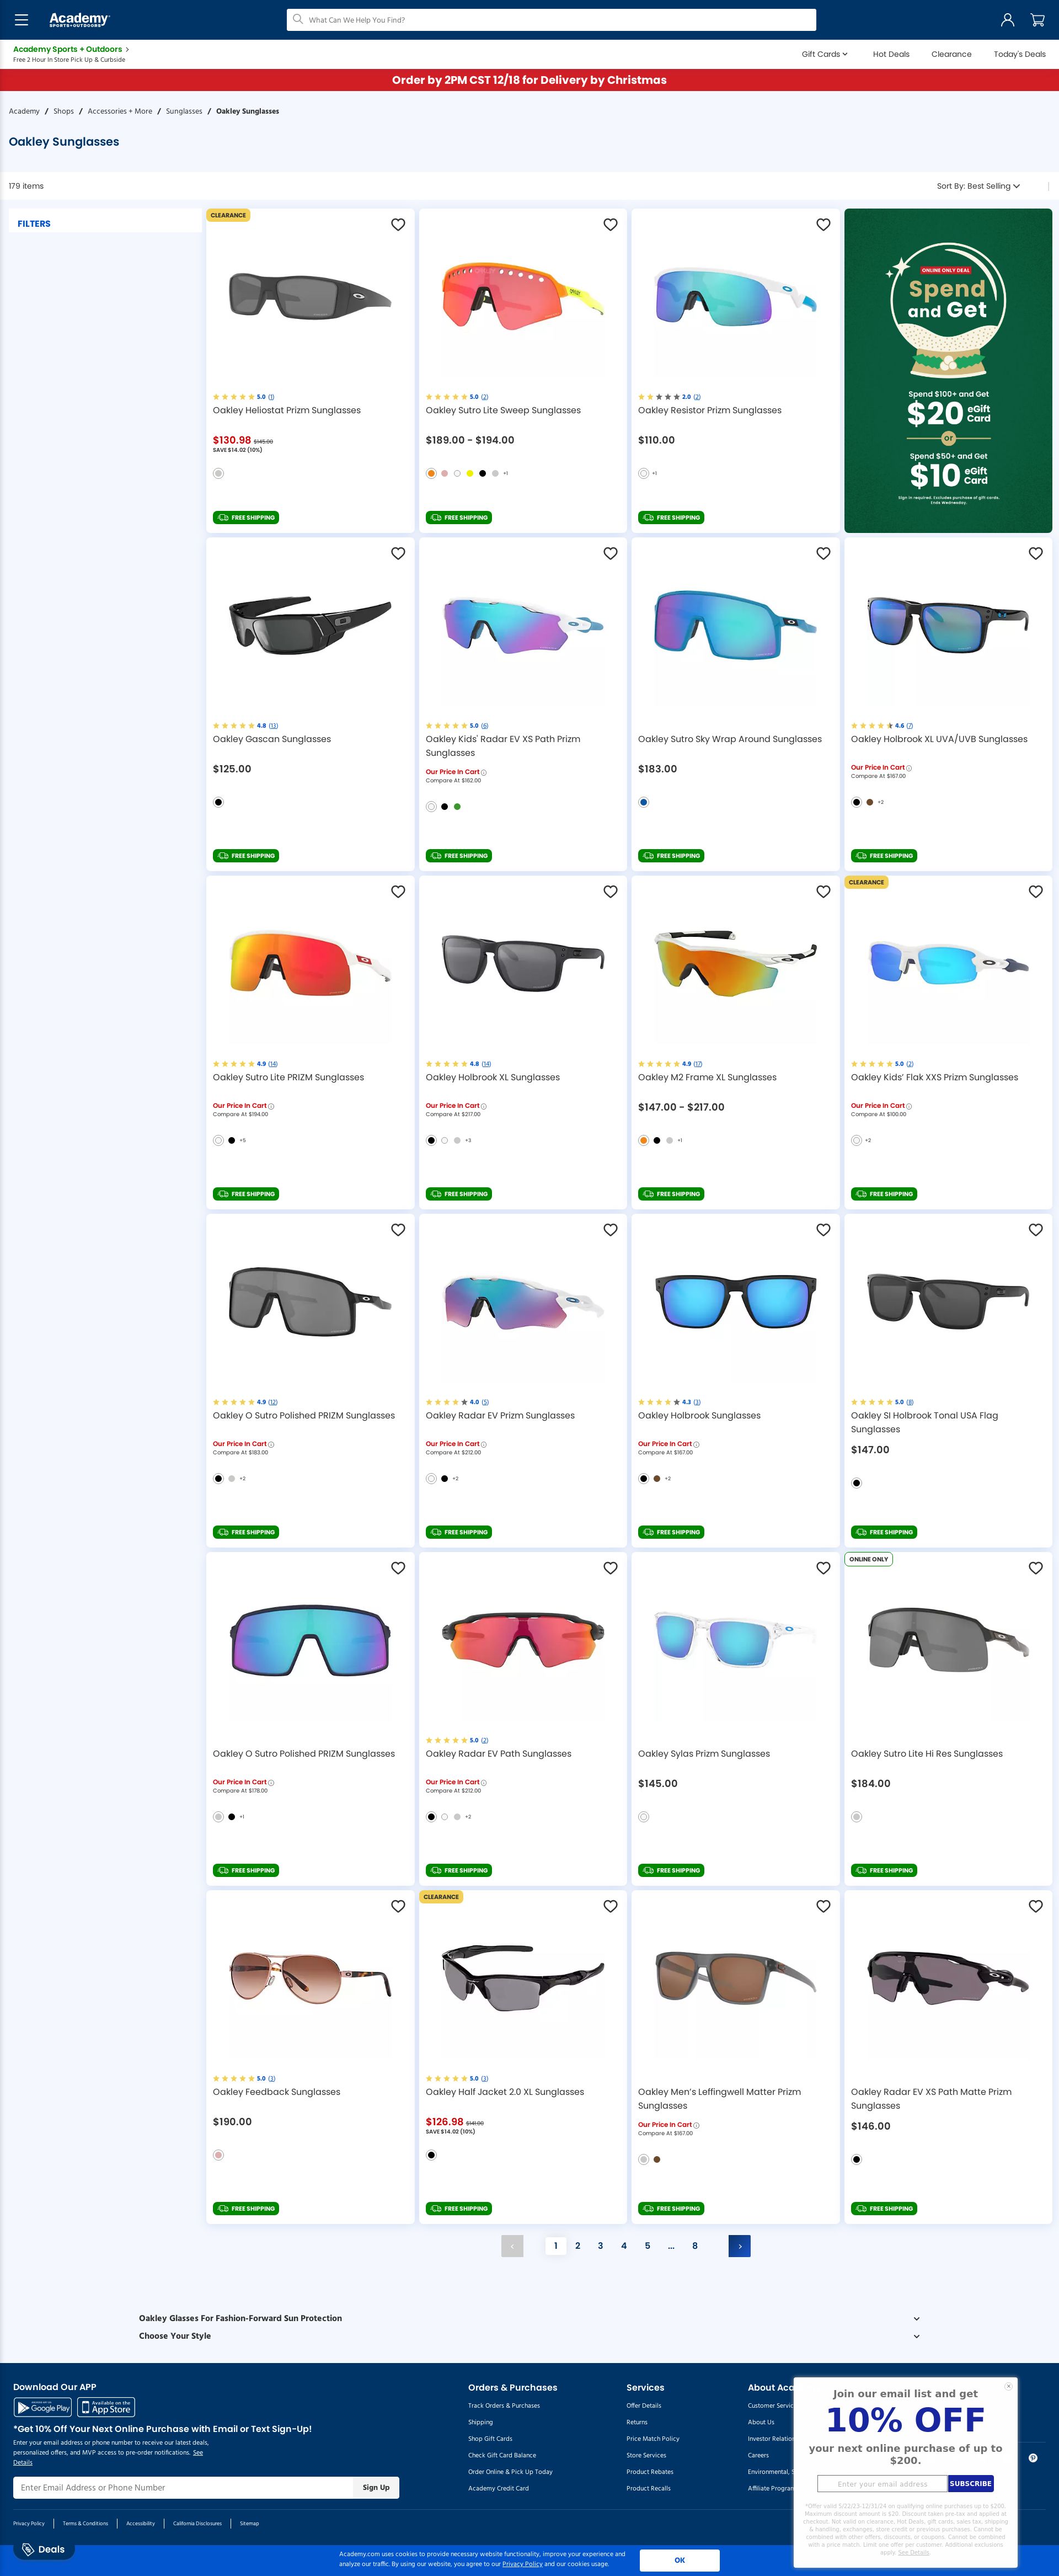The image size is (1059, 2576).
Task: Open the shopping cart icon
Action: (x=1038, y=20)
